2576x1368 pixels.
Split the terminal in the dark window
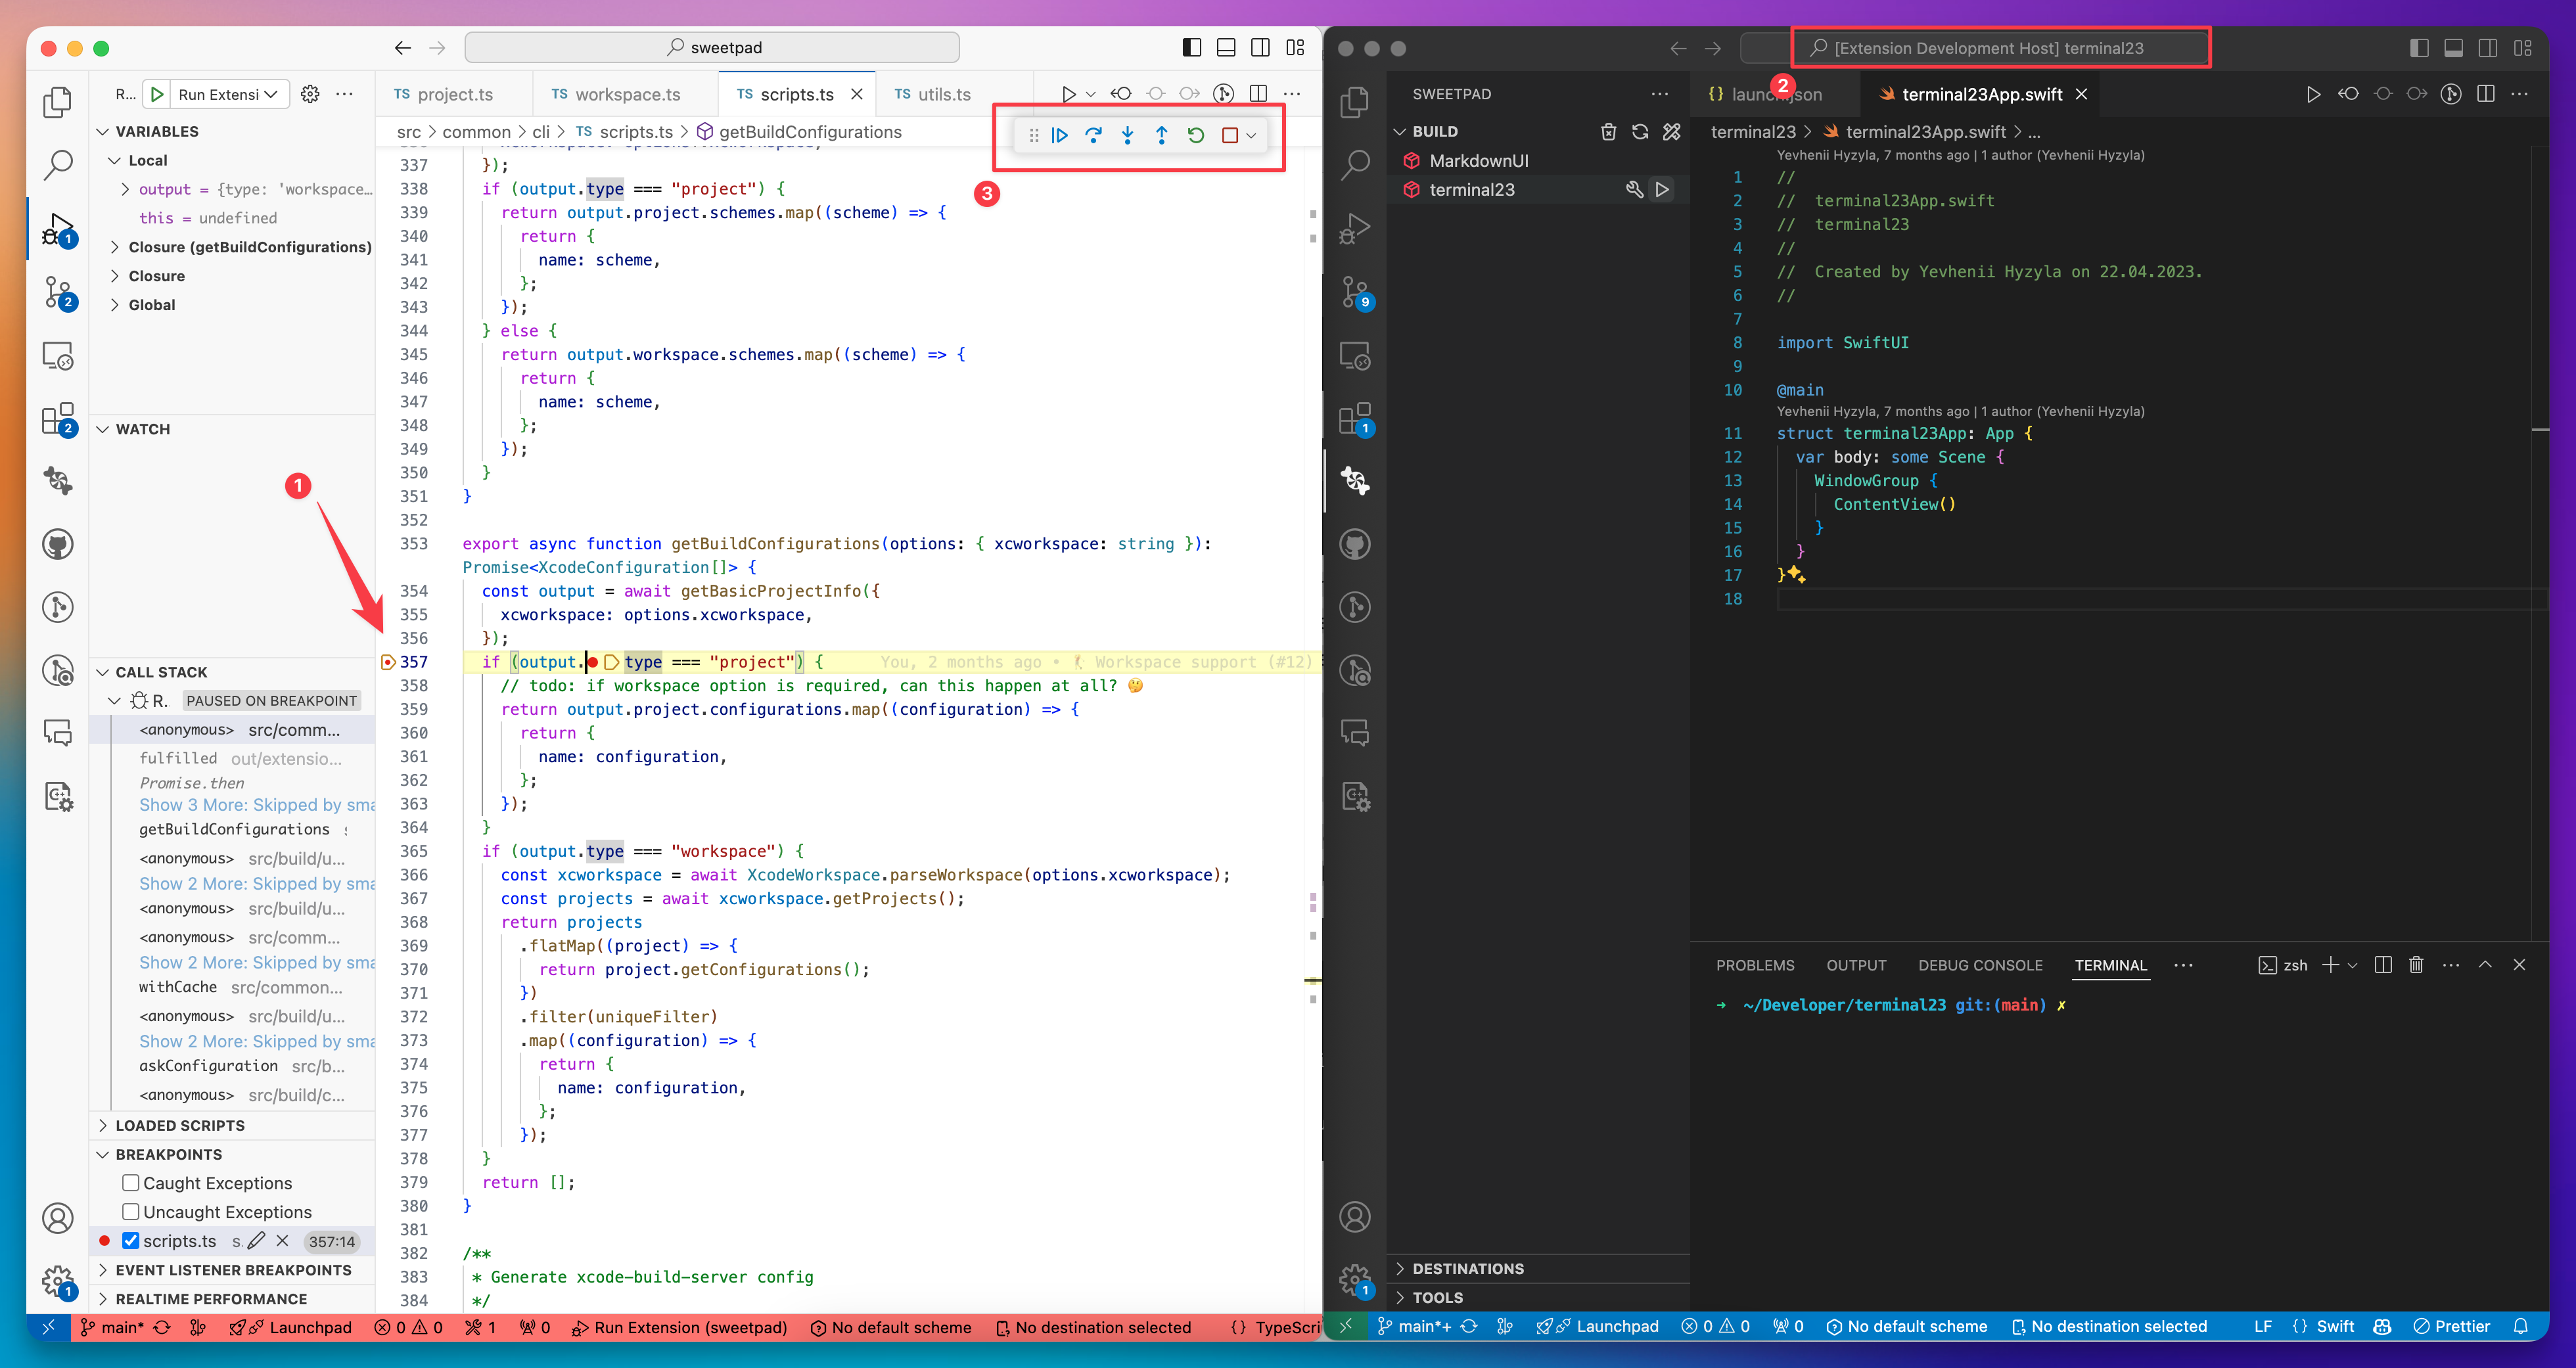[x=2383, y=965]
